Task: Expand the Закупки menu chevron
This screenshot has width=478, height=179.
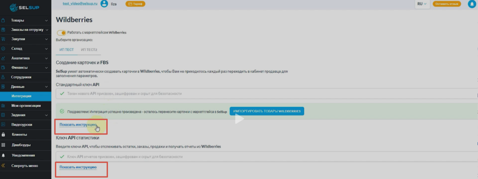Action: click(x=47, y=39)
